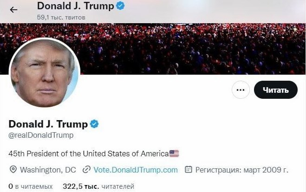This screenshot has height=192, width=306.
Task: Click the back arrow icon
Action: click(13, 10)
